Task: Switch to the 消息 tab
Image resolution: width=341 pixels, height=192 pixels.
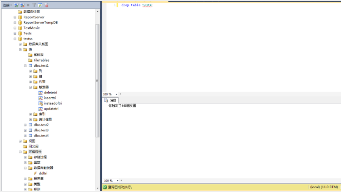Action: (111, 100)
